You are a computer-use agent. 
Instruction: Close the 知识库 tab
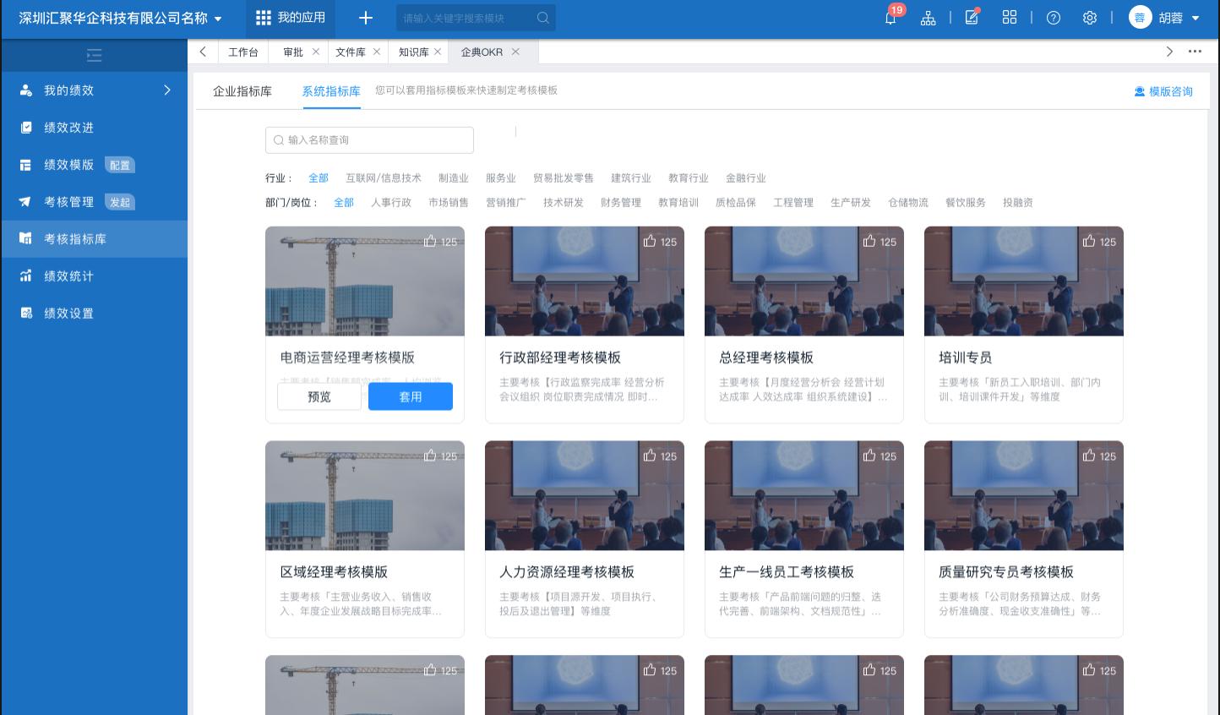[438, 52]
